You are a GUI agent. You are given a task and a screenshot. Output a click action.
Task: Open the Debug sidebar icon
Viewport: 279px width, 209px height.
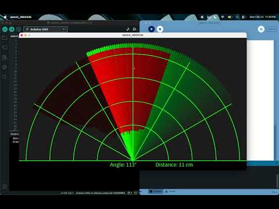[x=5, y=67]
